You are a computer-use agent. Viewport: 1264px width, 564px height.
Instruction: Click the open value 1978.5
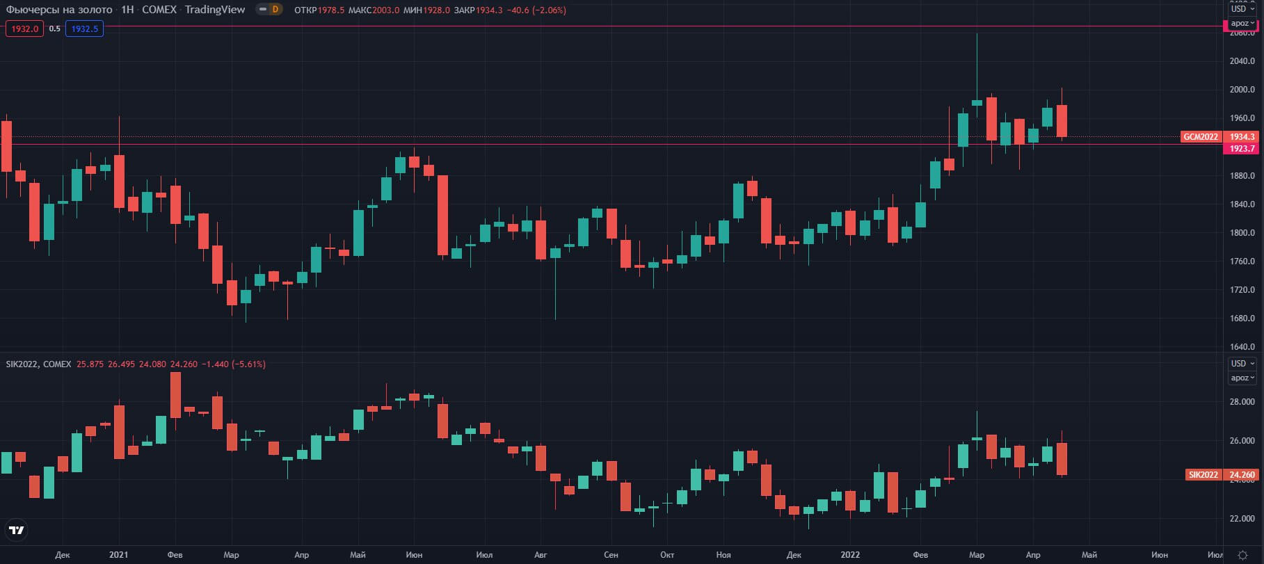(331, 10)
